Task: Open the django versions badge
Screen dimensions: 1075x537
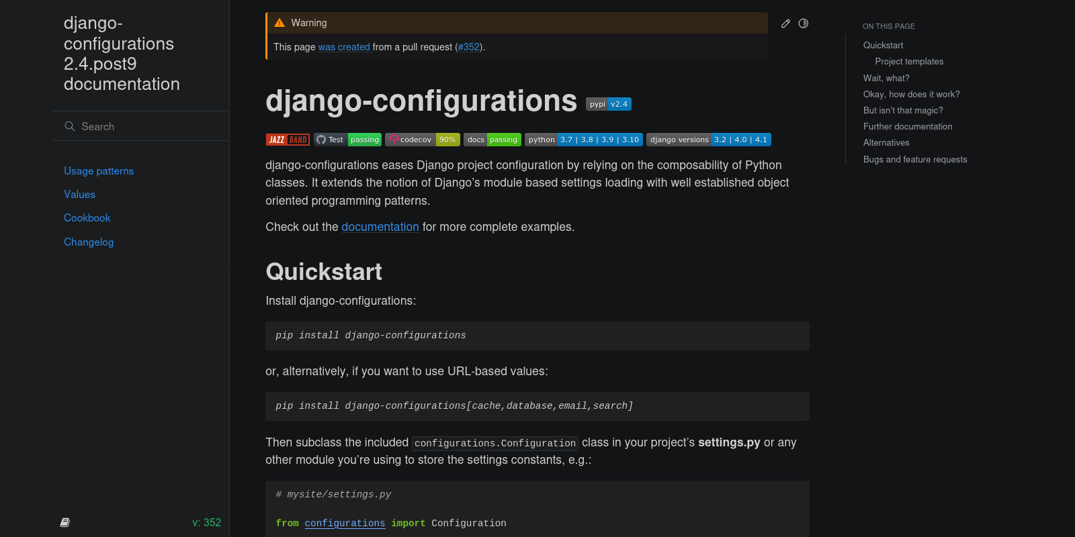Action: [709, 140]
